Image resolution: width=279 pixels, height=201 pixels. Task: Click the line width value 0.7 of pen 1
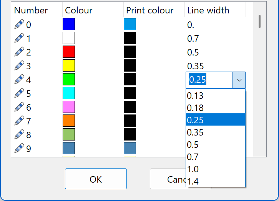click(193, 38)
